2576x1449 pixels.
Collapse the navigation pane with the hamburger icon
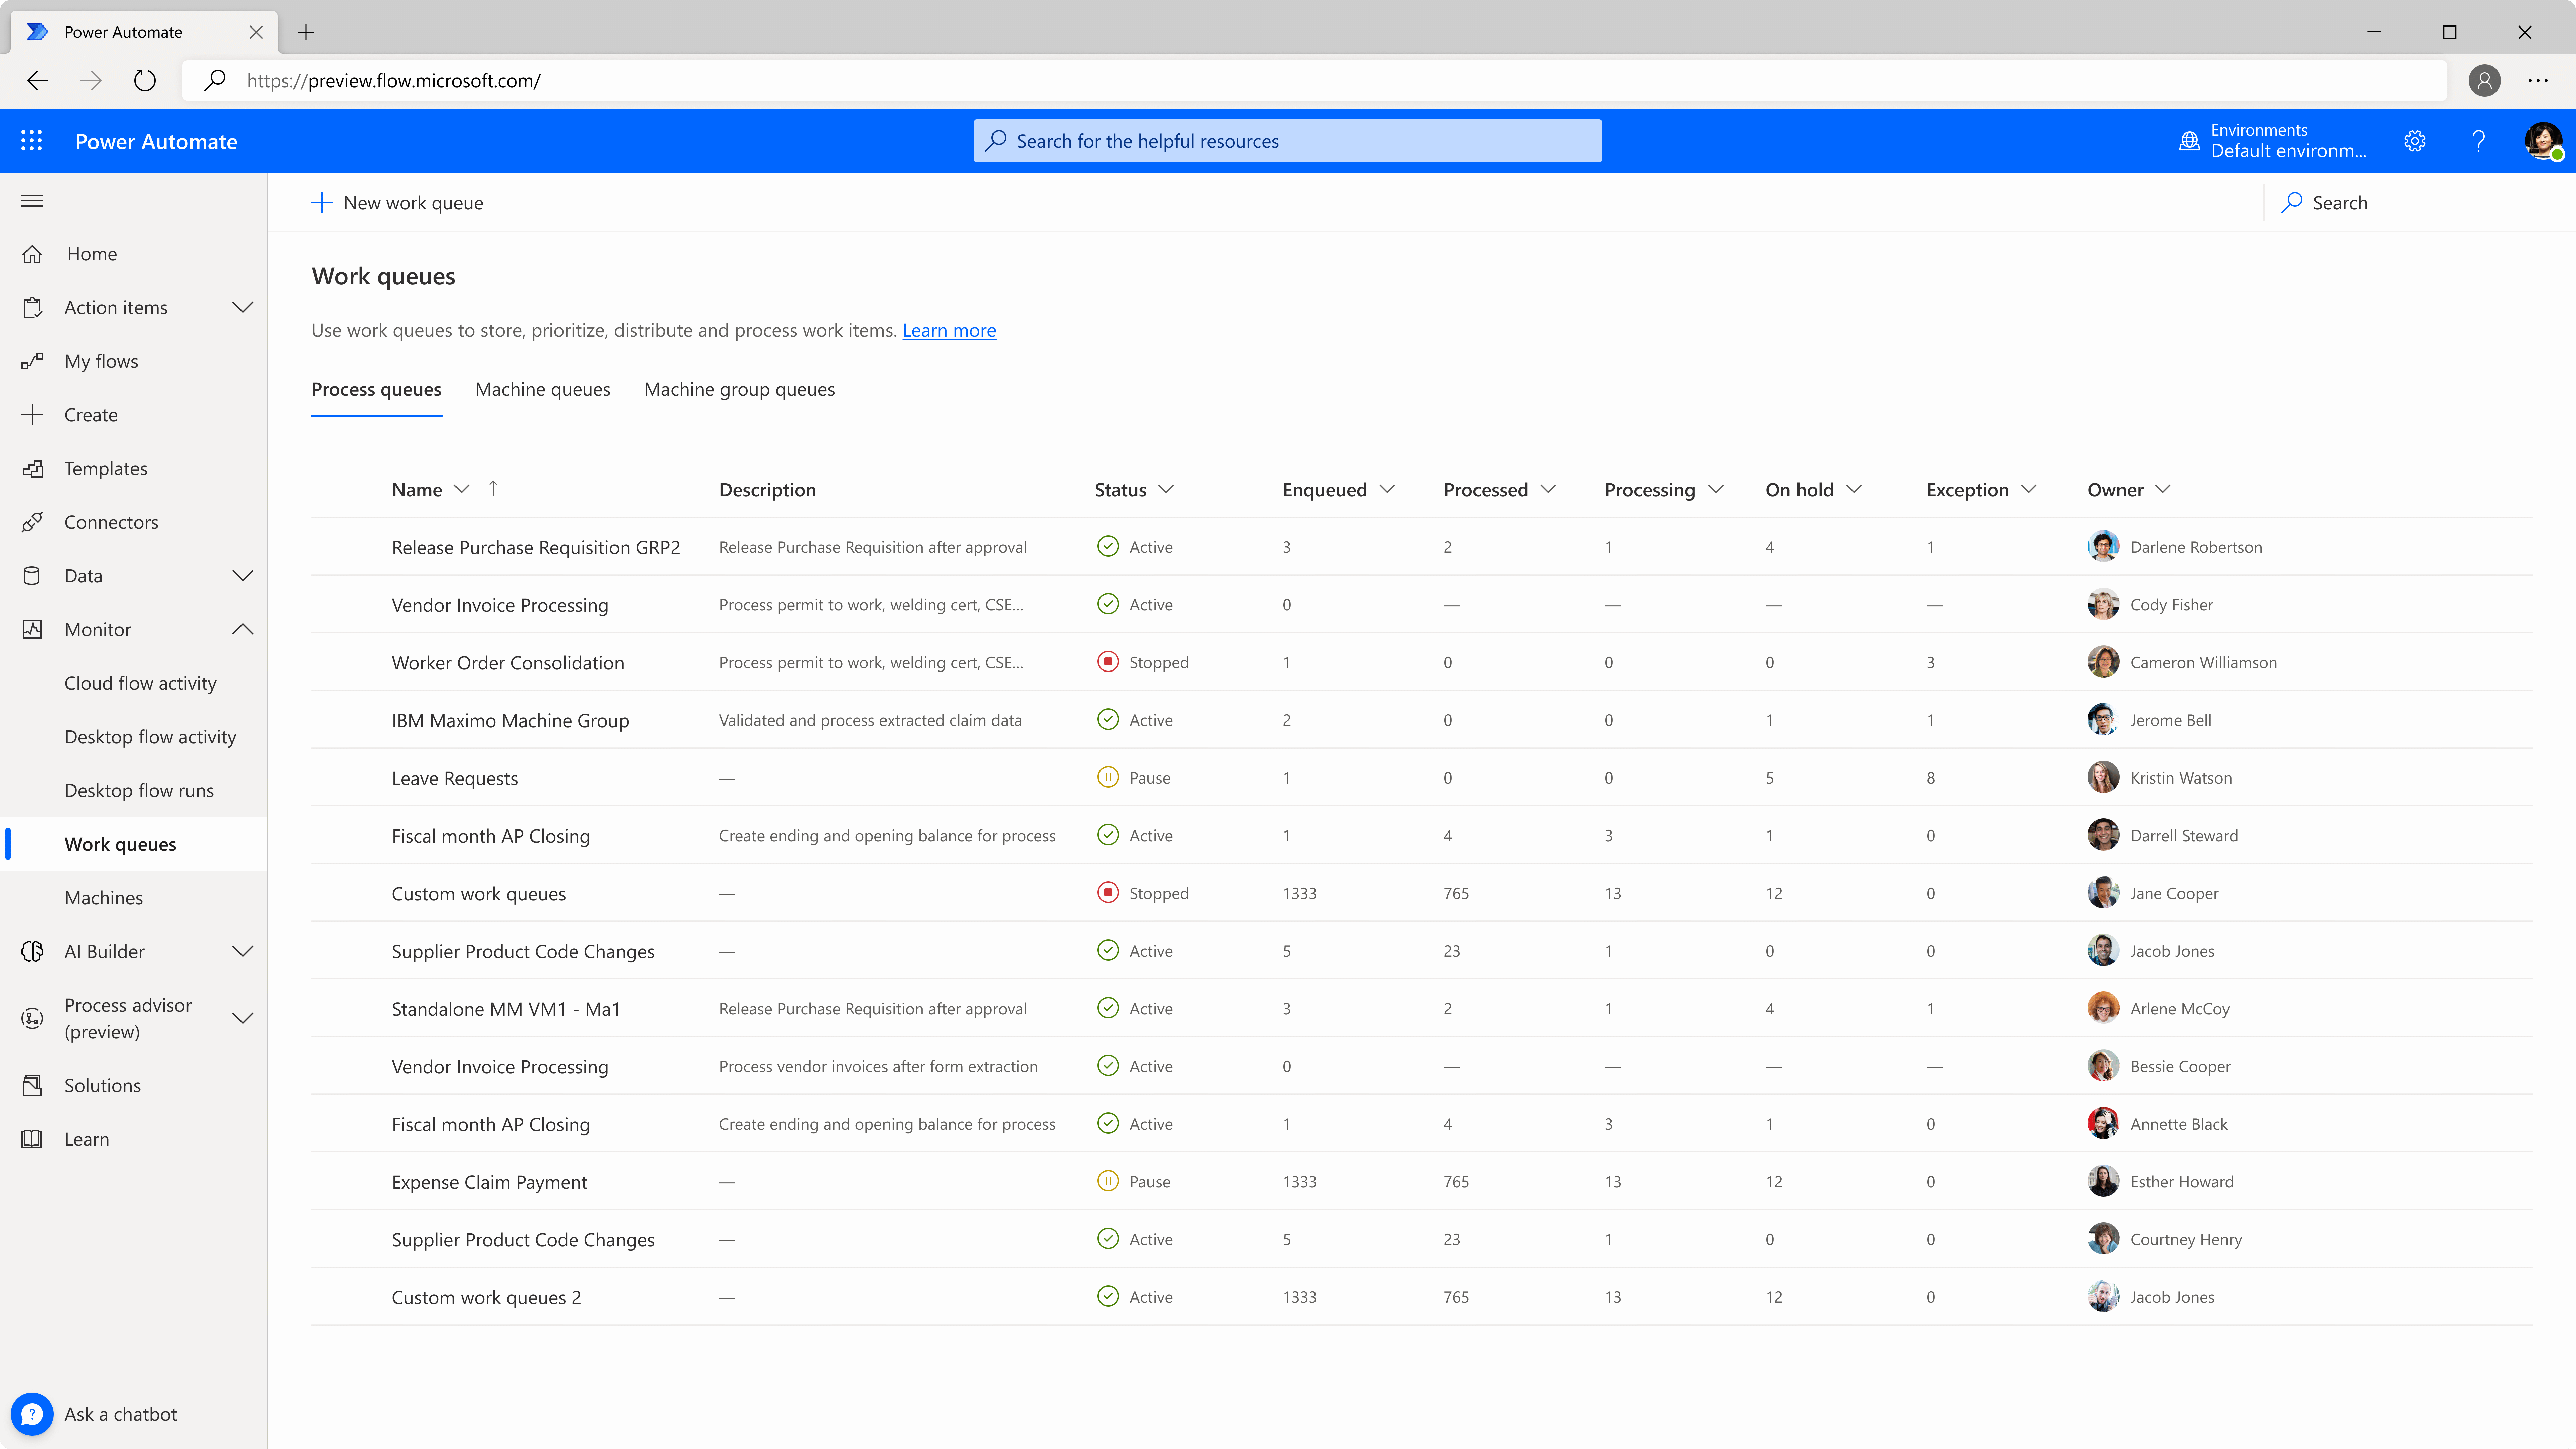[32, 200]
